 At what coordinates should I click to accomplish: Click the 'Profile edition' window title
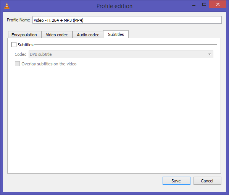point(114,6)
